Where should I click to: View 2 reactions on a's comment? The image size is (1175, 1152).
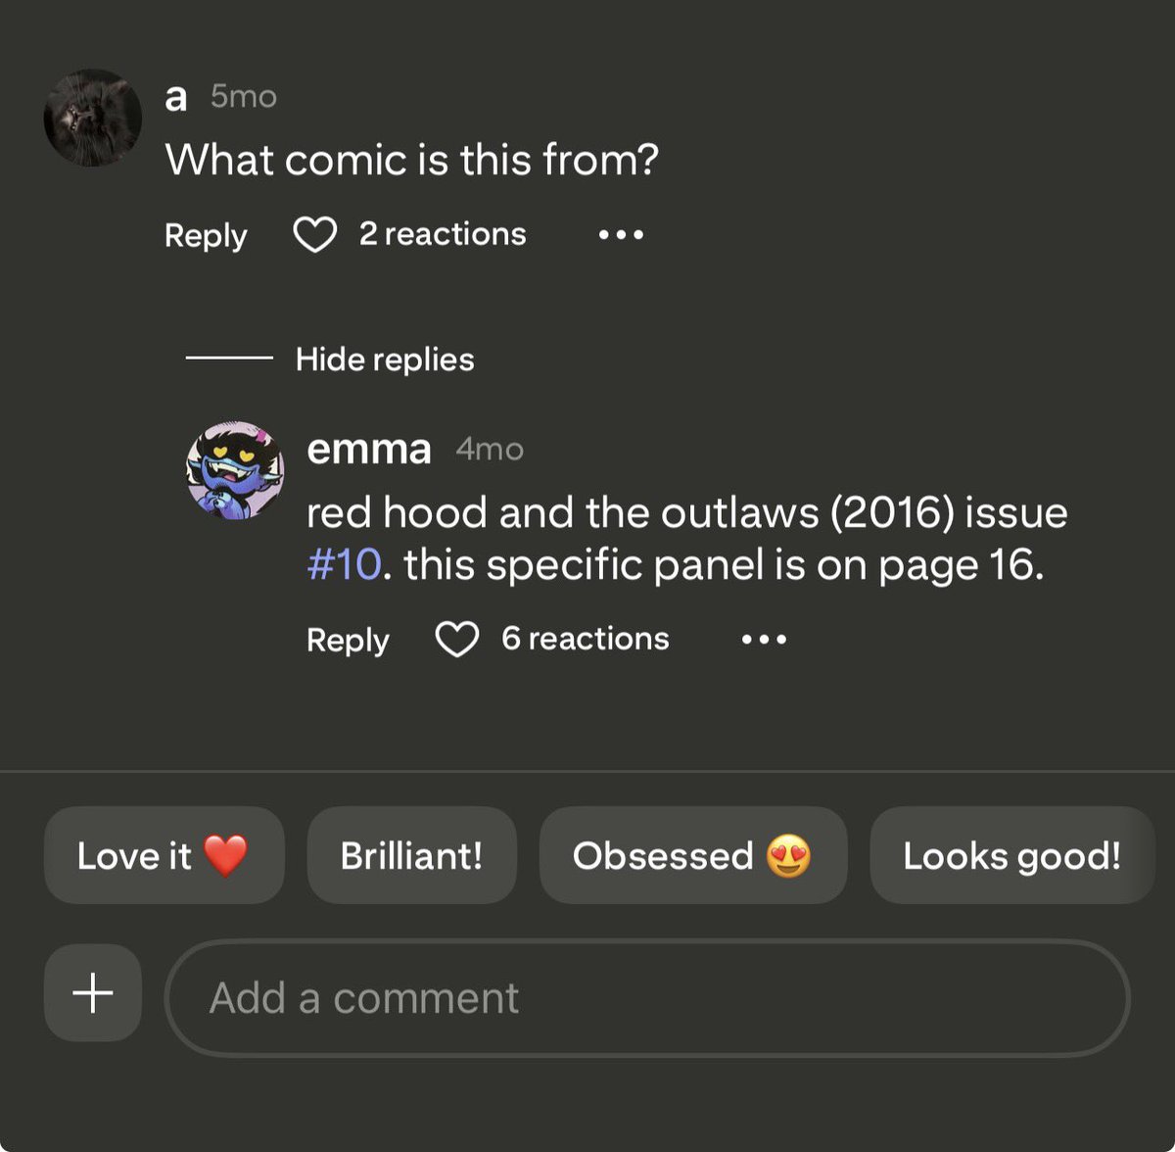(443, 234)
